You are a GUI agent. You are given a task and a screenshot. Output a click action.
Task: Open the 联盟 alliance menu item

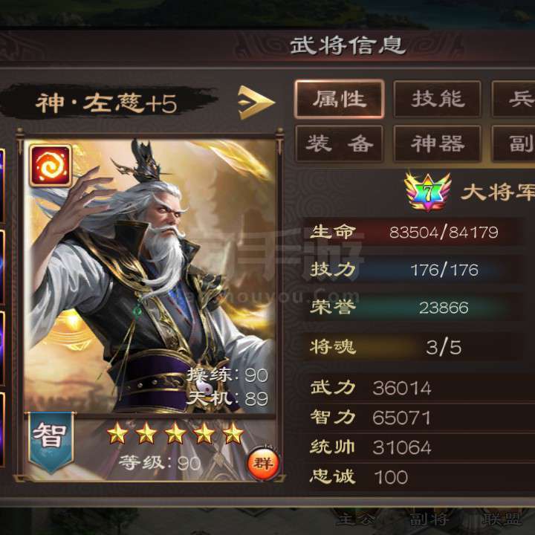pyautogui.click(x=502, y=519)
